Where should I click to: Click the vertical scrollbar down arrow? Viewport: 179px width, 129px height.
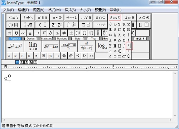coord(175,115)
